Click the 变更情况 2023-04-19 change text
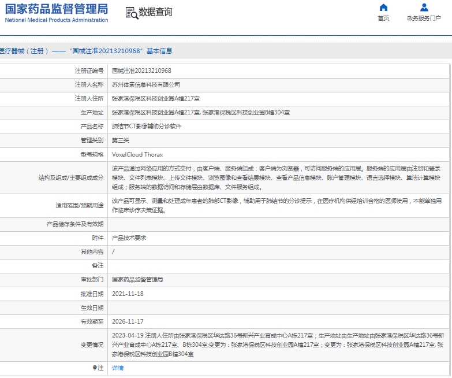Screen dimensions: 452x378 pos(278,344)
